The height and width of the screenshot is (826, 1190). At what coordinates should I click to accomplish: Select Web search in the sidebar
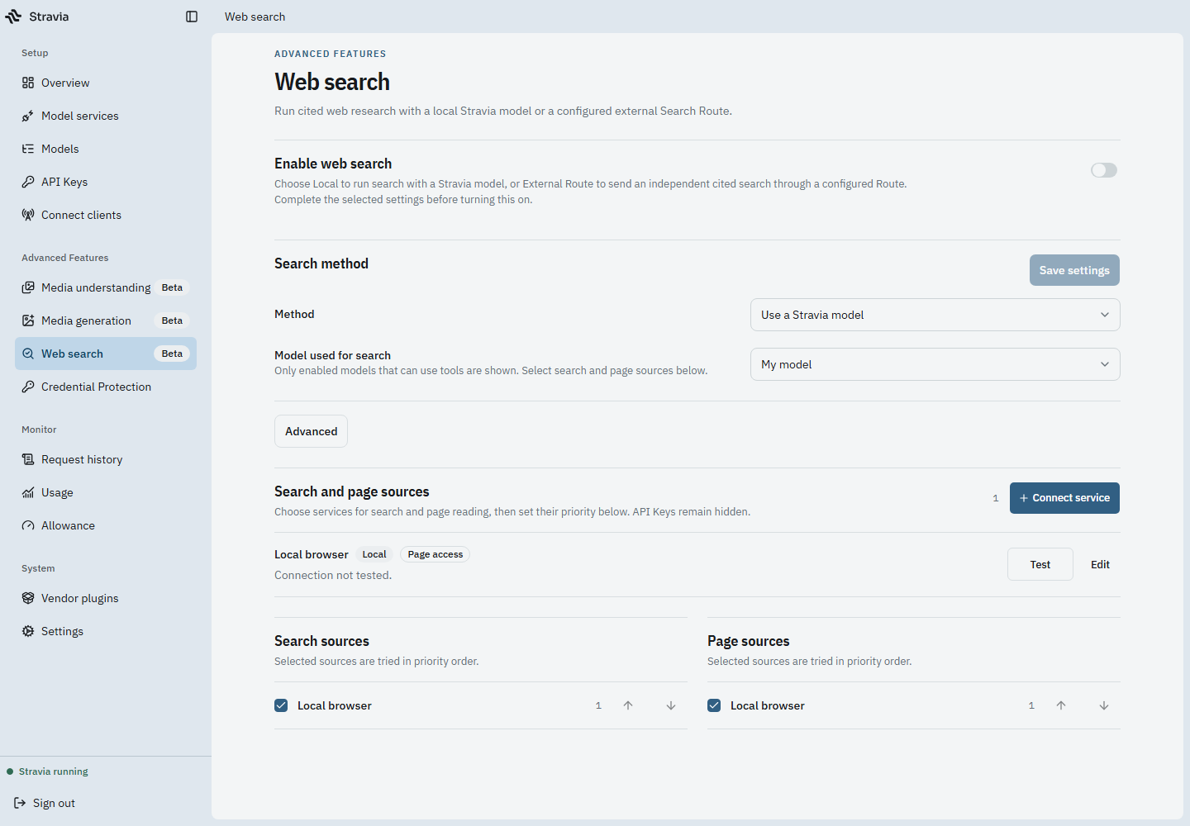[106, 354]
